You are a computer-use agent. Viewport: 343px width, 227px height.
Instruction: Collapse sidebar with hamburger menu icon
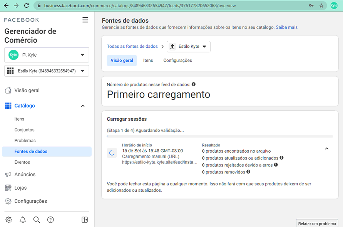(x=85, y=20)
